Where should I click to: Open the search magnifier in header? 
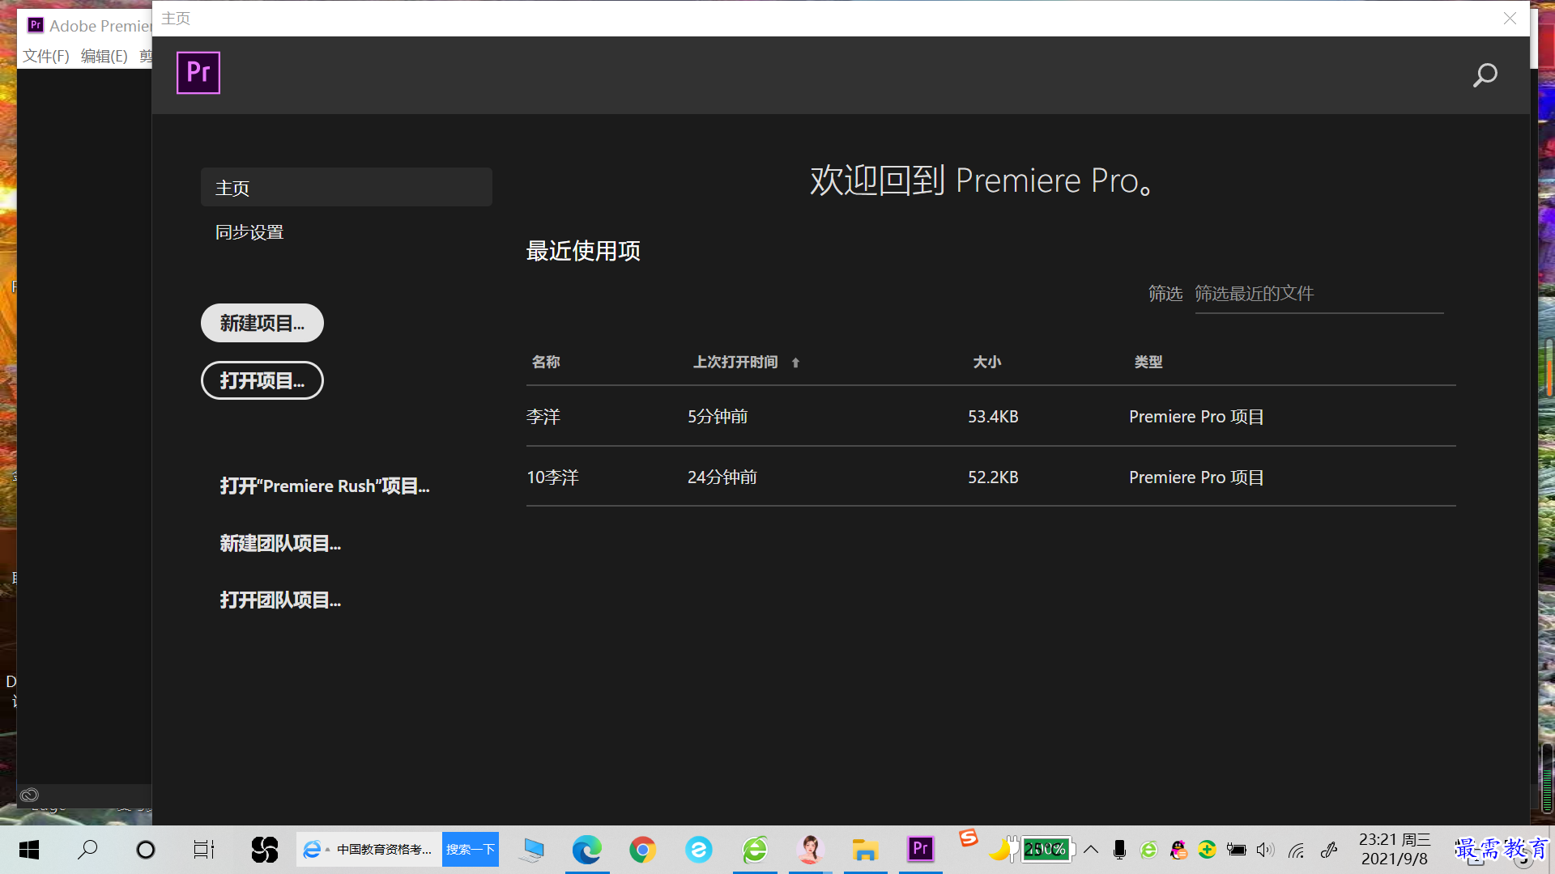[x=1485, y=75]
